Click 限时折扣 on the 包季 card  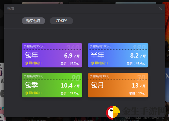(35, 93)
